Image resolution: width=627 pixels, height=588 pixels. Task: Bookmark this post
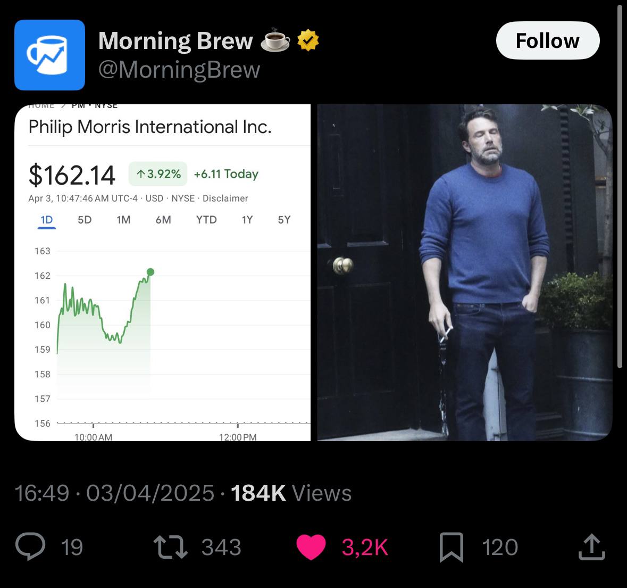(451, 548)
